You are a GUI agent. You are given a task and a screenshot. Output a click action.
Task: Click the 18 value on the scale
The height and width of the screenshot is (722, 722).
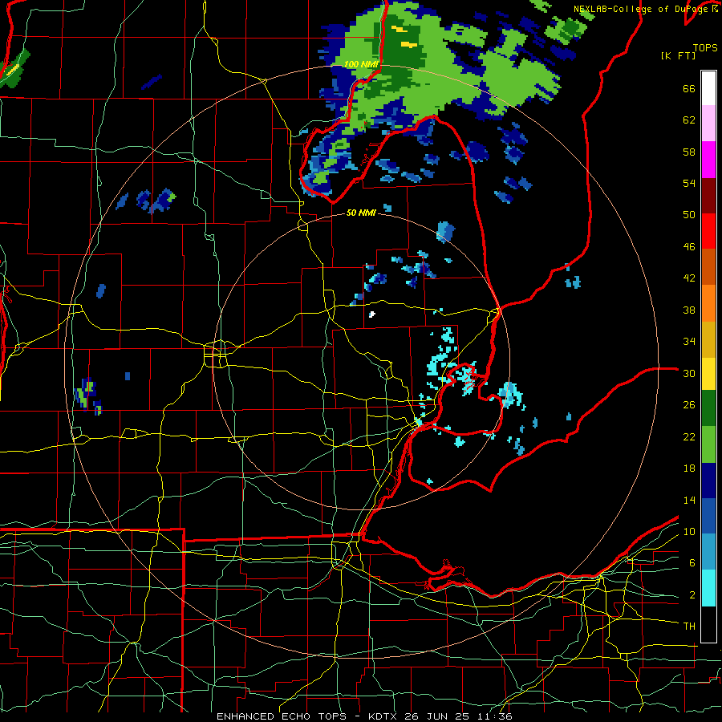pyautogui.click(x=689, y=468)
